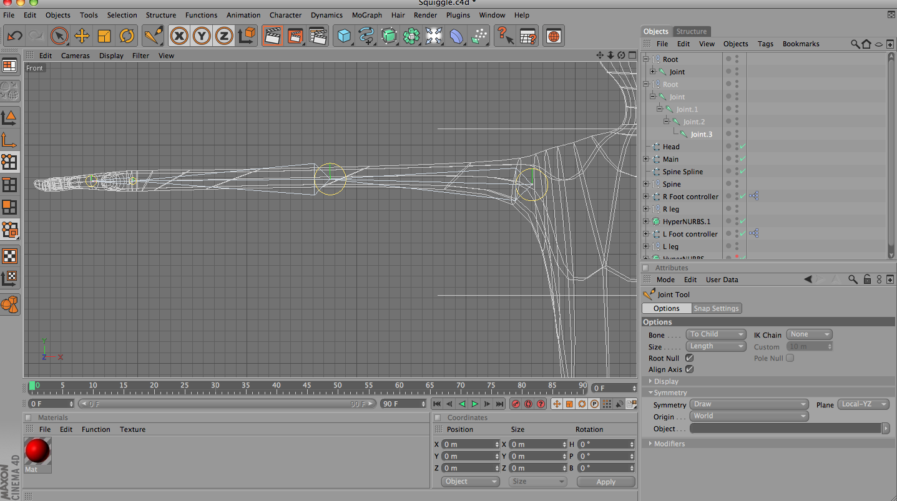Open the Render Settings

[318, 36]
